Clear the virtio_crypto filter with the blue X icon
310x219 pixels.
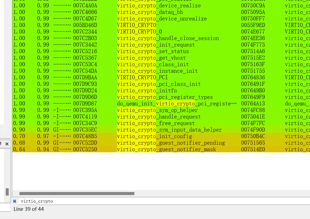(x=14, y=201)
